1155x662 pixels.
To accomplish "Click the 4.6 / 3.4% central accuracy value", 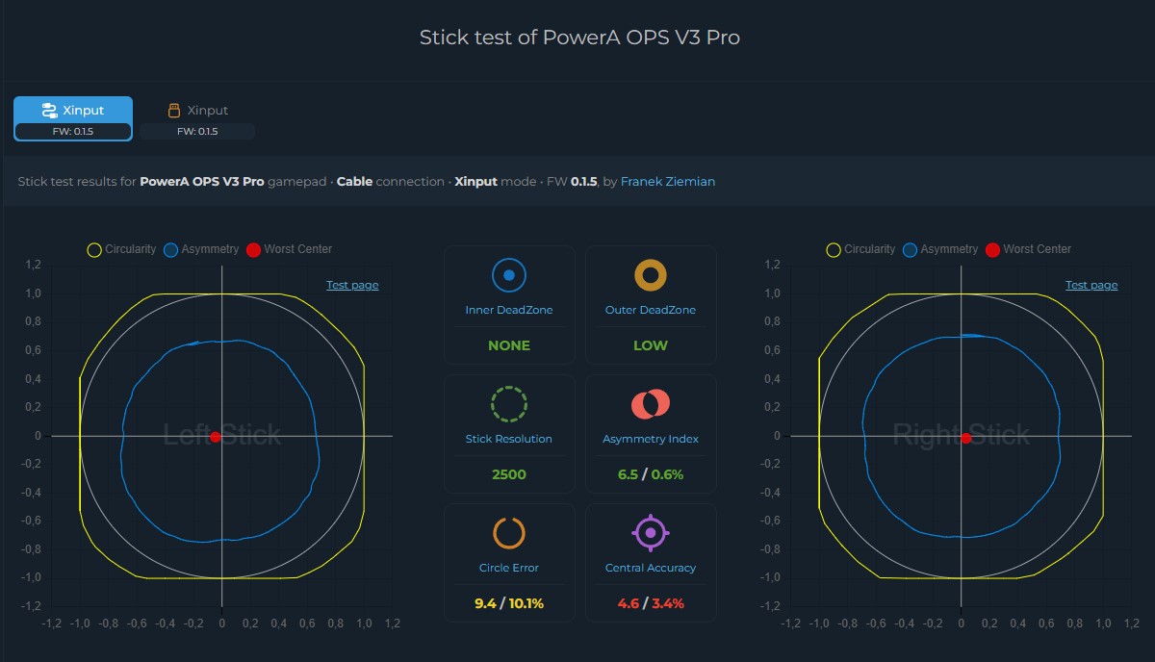I will [651, 603].
